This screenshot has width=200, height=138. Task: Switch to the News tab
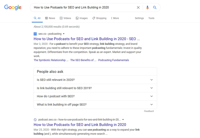(x=50, y=18)
